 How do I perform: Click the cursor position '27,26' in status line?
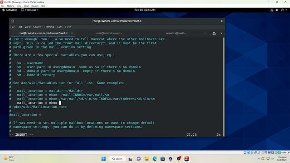192,135
